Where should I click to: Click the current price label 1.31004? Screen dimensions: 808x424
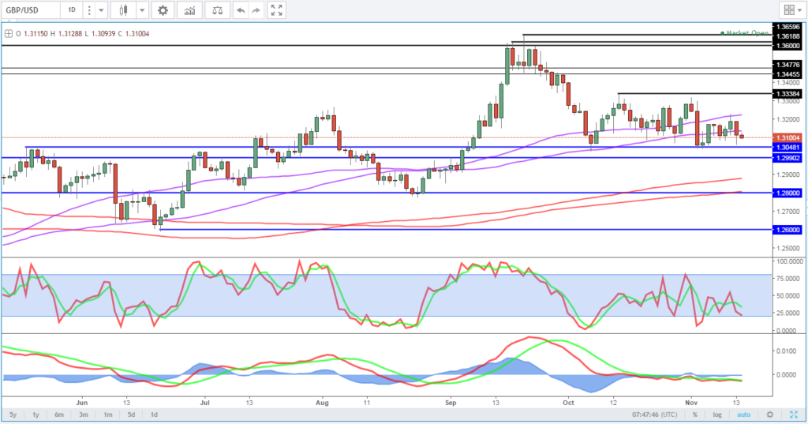tap(787, 137)
